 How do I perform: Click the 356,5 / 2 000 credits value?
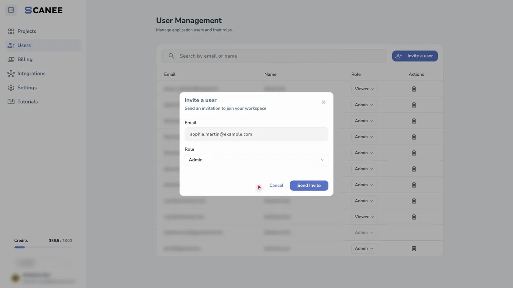coord(60,241)
